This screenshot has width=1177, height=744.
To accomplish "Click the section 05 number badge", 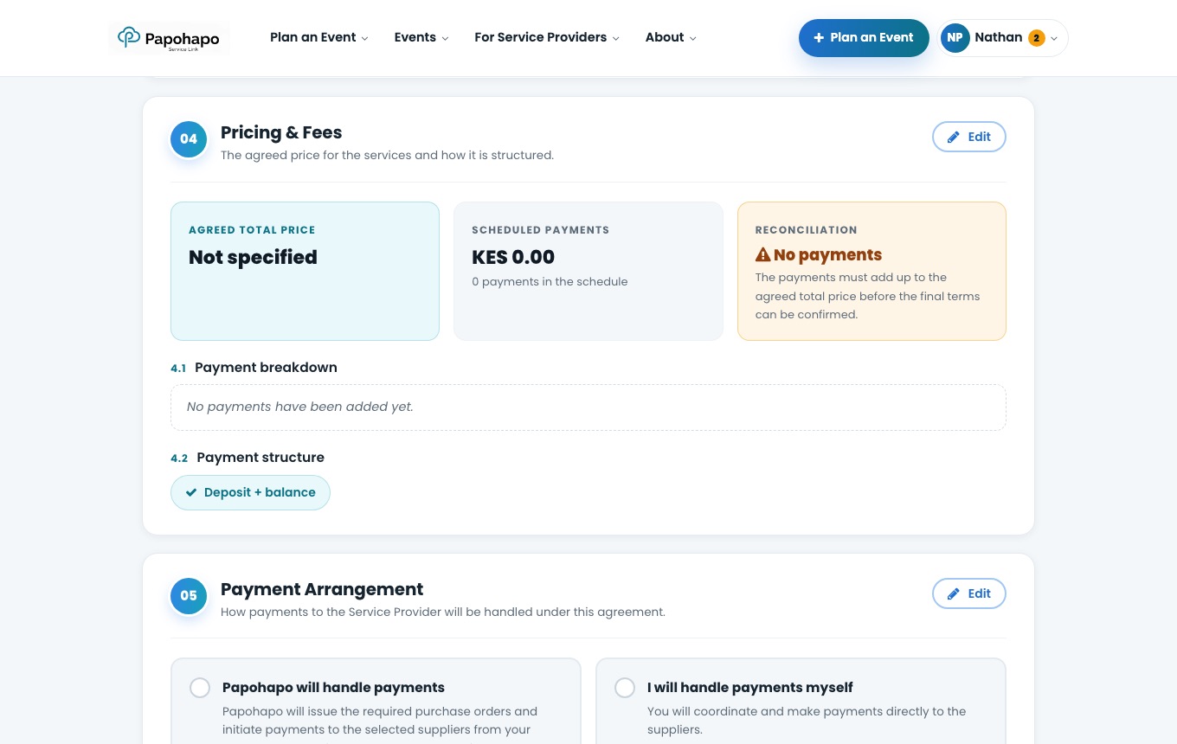I will [x=189, y=596].
